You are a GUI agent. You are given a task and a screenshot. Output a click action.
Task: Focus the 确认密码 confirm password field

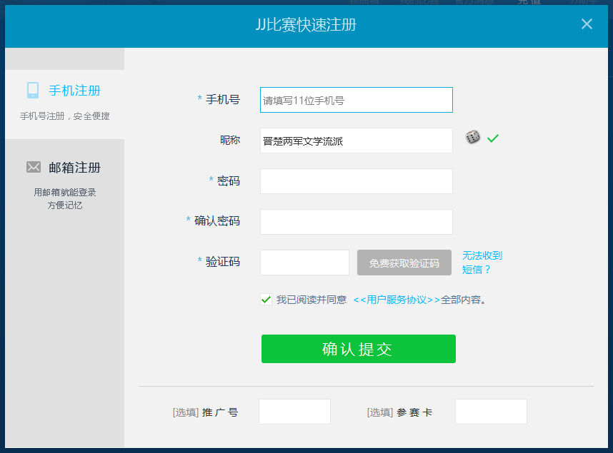point(356,222)
